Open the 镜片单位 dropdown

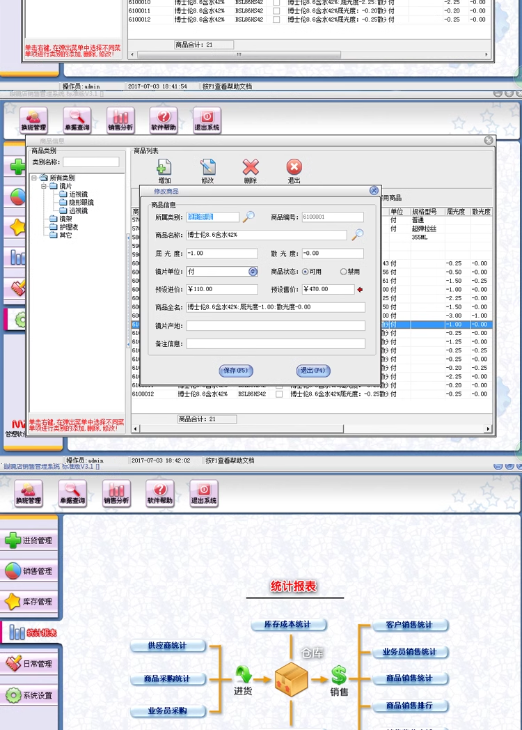253,272
